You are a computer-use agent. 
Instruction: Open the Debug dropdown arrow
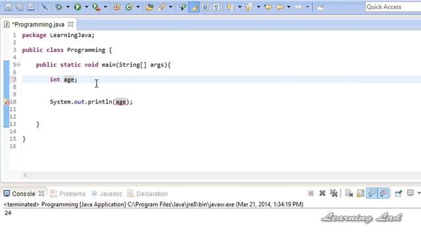click(68, 7)
